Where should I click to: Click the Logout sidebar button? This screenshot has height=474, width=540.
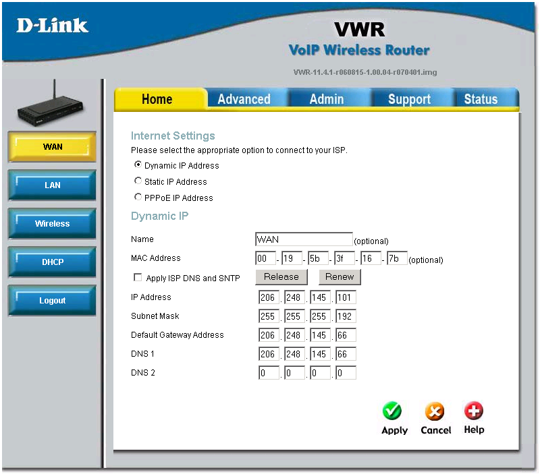pyautogui.click(x=53, y=300)
